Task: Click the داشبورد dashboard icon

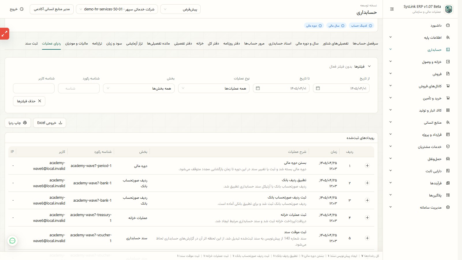Action: [448, 25]
